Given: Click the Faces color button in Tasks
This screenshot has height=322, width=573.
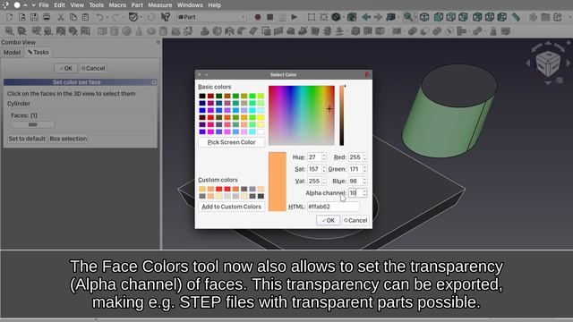Looking at the screenshot, I should point(32,124).
